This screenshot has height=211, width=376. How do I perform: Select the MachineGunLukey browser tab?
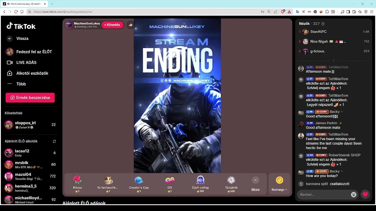[x=24, y=4]
